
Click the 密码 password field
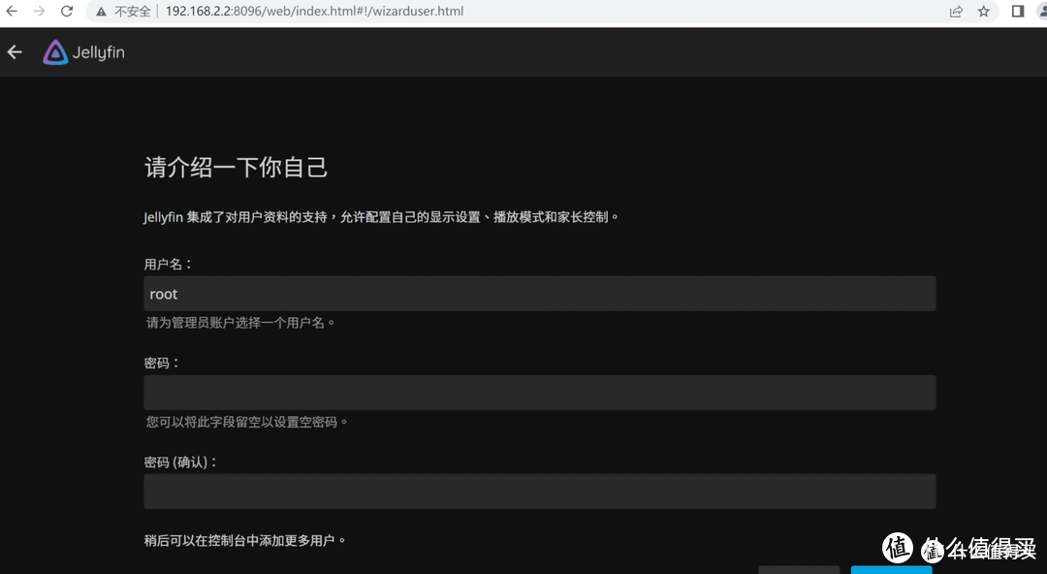click(540, 393)
